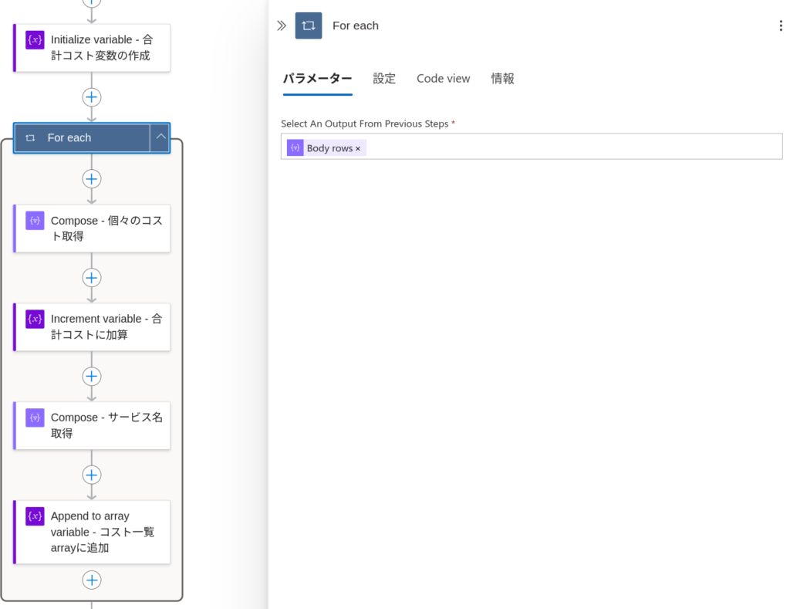Click the Compose 個々のコスト取得 icon
This screenshot has width=790, height=609.
[x=35, y=221]
